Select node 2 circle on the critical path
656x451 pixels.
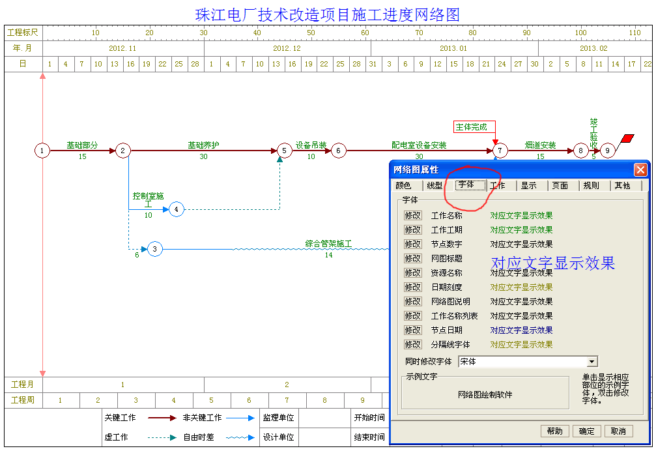(123, 151)
